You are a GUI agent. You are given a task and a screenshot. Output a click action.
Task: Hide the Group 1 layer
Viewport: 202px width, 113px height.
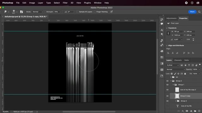tap(167, 85)
